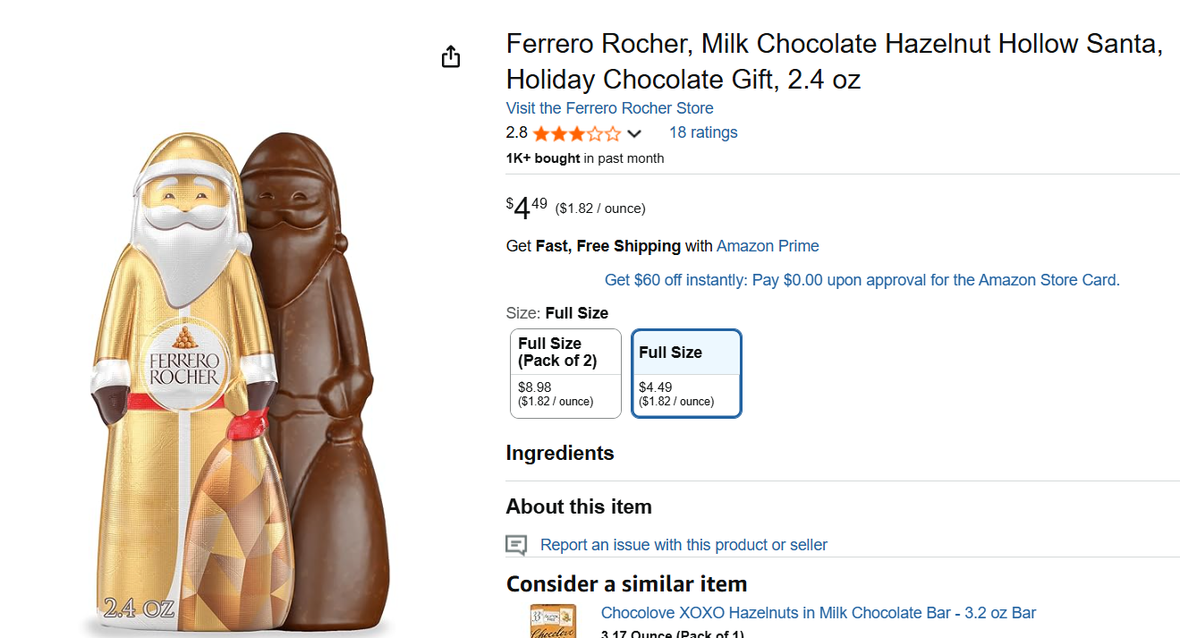Select the single Full Size $4.49 option

[686, 373]
